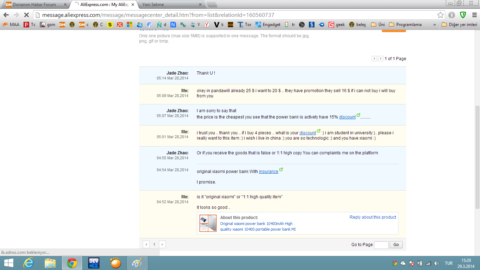The height and width of the screenshot is (270, 480).
Task: Open a new tab with the new-tab button
Action: (211, 5)
